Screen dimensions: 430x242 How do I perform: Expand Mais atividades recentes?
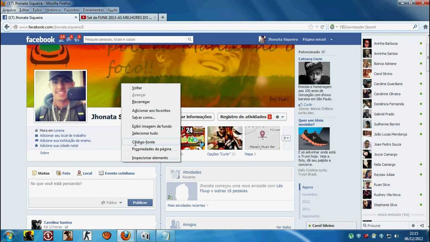click(188, 205)
